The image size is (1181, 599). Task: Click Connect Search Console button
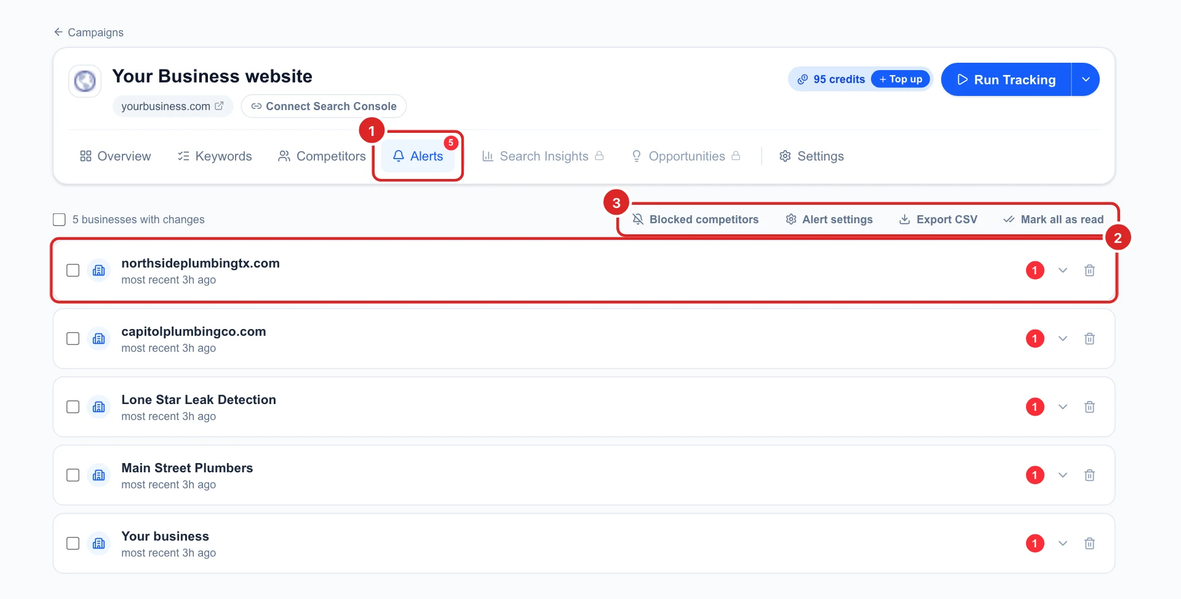324,106
